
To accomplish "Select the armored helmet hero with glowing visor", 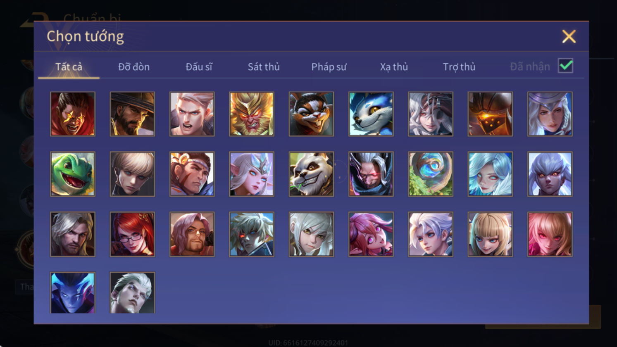I will 490,114.
